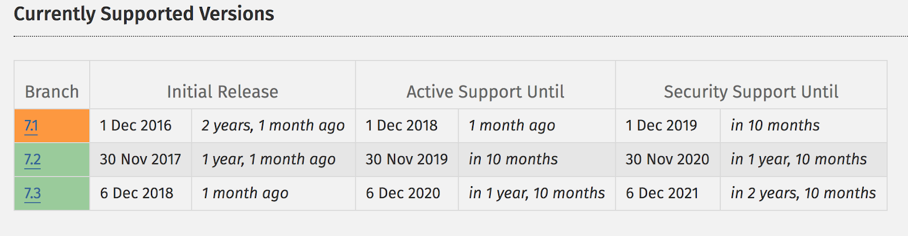
Task: Click the 30 Nov 2019 active support date
Action: (406, 160)
